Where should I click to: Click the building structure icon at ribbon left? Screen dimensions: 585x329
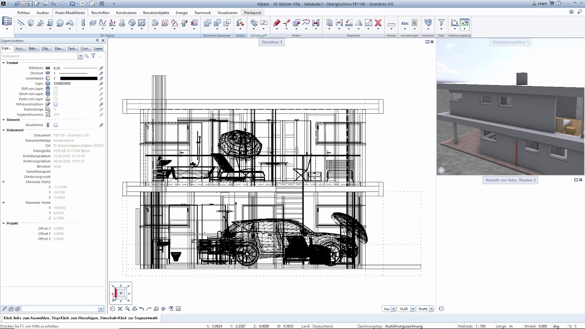tap(7, 21)
